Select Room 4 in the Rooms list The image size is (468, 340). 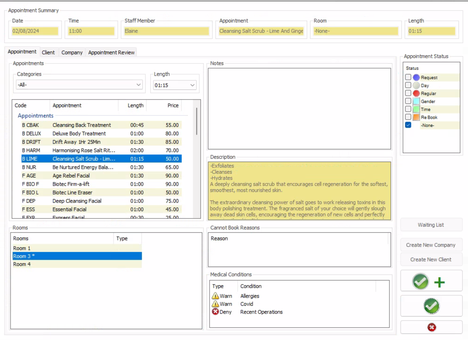point(77,264)
